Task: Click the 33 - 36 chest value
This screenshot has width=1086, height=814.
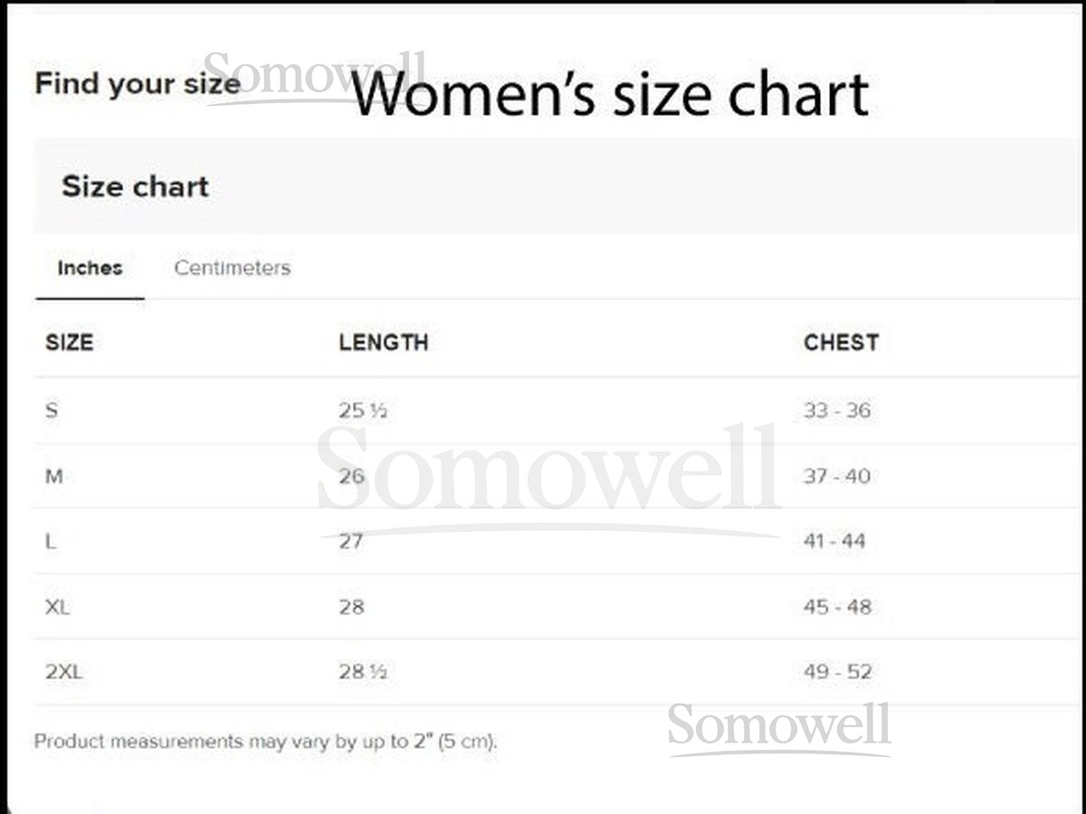Action: (x=837, y=411)
